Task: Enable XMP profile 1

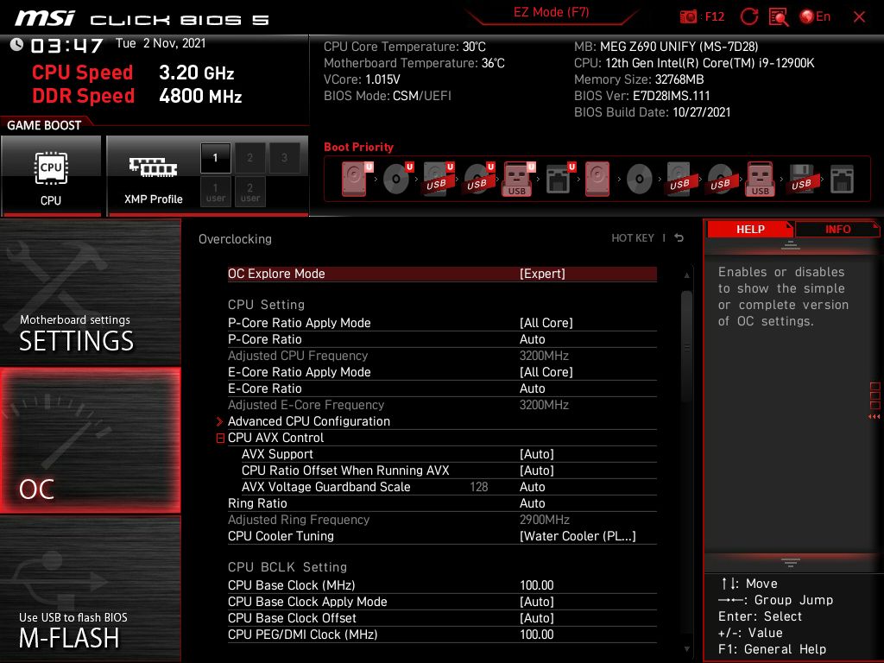Action: pos(215,158)
